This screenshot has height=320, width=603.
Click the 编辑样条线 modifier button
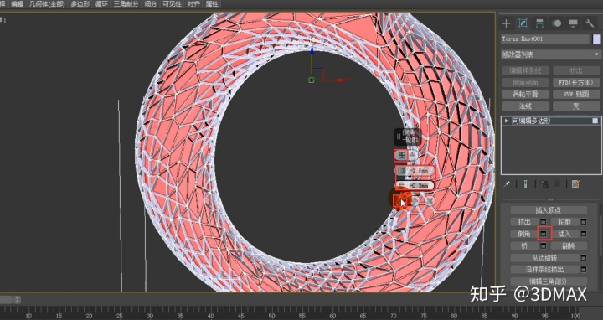(525, 70)
